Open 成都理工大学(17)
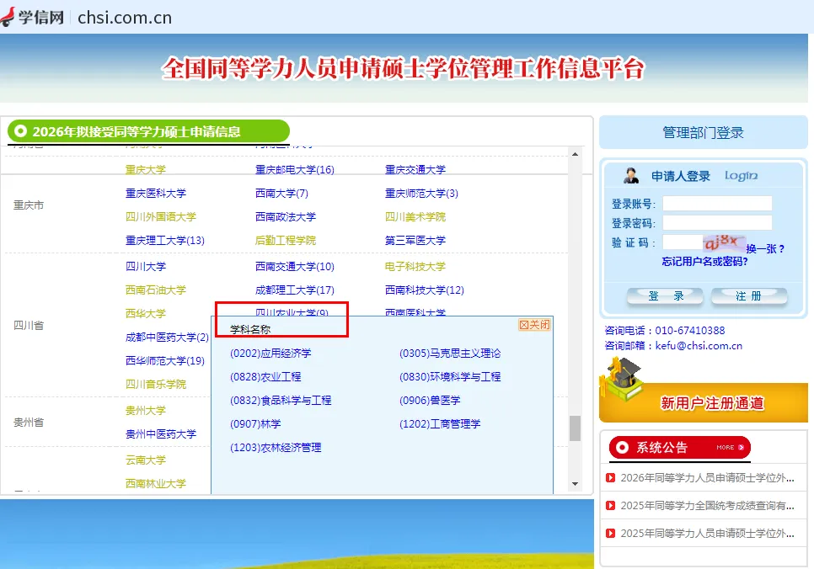Image resolution: width=814 pixels, height=569 pixels. pos(295,290)
